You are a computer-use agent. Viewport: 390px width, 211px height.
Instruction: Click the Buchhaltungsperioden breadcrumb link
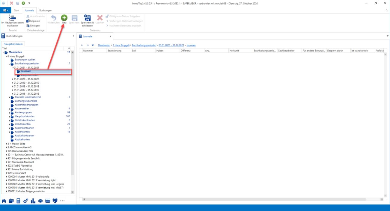[144, 45]
